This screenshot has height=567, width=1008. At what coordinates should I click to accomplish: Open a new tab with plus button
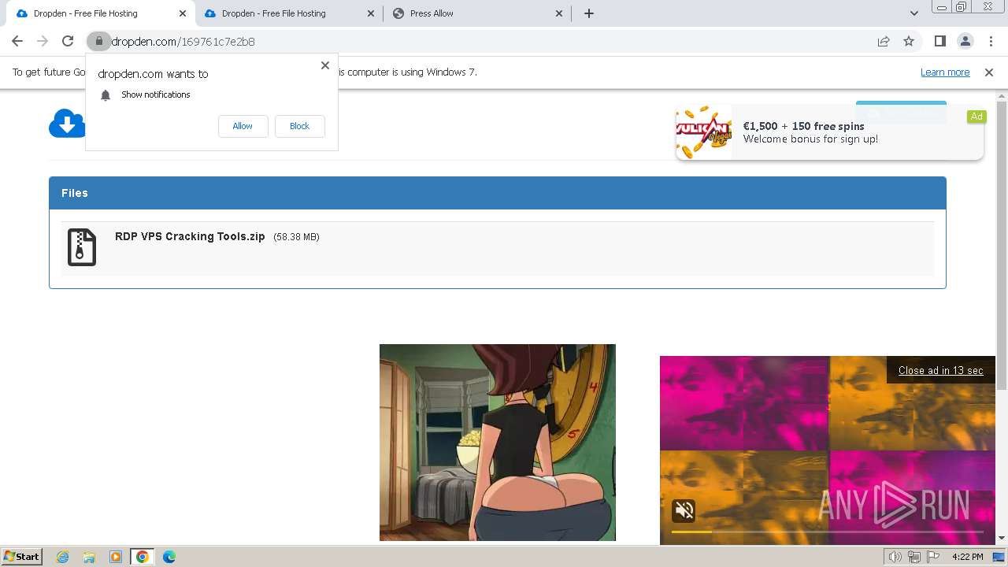pyautogui.click(x=588, y=13)
